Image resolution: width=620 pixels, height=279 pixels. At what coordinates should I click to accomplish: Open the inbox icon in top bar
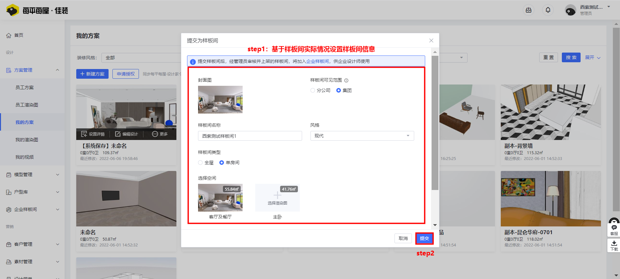point(529,10)
